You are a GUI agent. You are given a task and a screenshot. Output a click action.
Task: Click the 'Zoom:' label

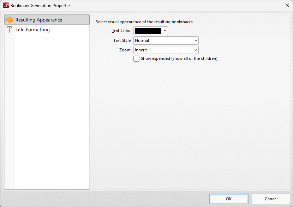125,50
